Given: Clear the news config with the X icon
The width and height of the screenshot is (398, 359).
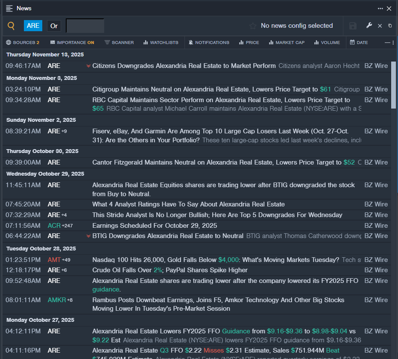Looking at the screenshot, I should coord(380,26).
